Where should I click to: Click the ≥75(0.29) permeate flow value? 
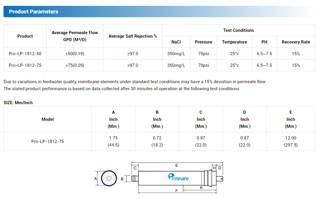tap(75, 65)
